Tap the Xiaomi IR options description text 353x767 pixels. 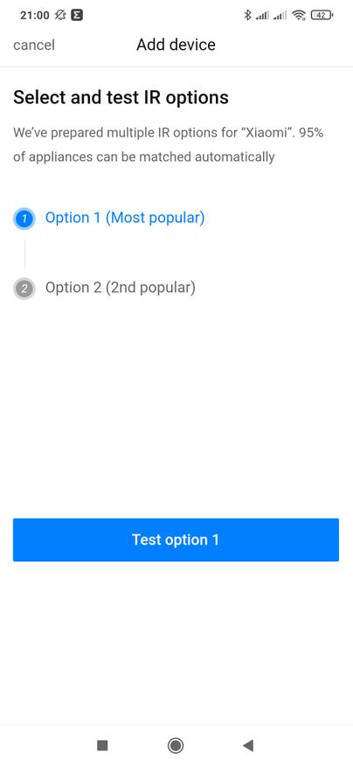pos(168,145)
